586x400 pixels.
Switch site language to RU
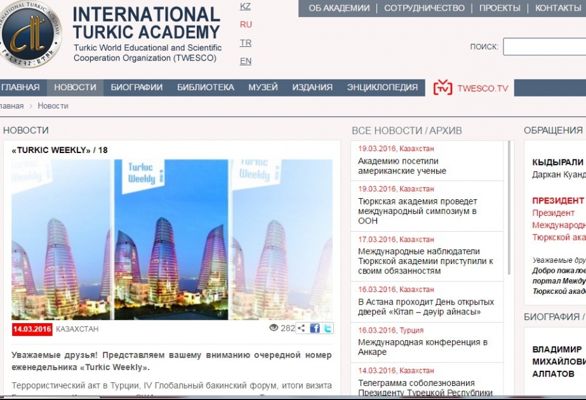246,25
